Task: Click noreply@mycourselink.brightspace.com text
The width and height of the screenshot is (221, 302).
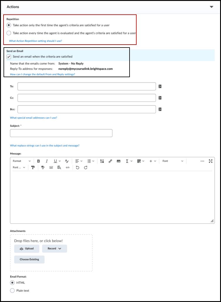Action: point(86,69)
